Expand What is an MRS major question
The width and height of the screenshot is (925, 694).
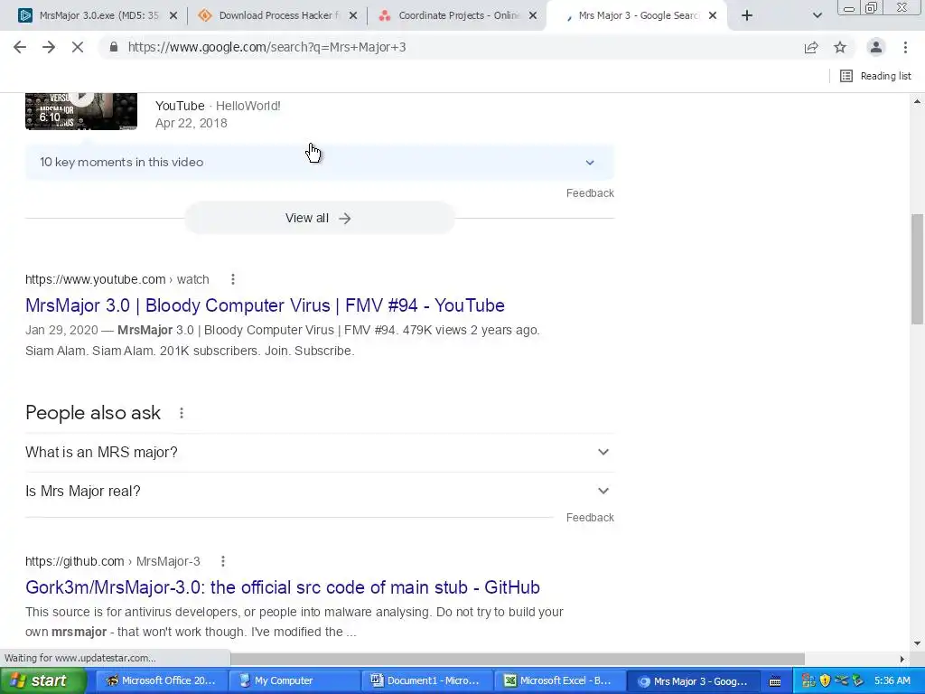coord(320,452)
